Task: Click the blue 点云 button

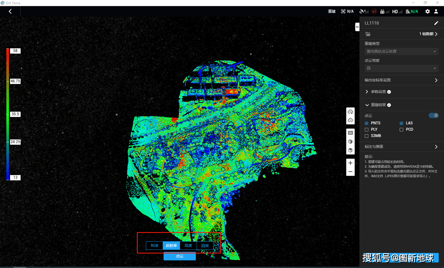Action: [179, 256]
